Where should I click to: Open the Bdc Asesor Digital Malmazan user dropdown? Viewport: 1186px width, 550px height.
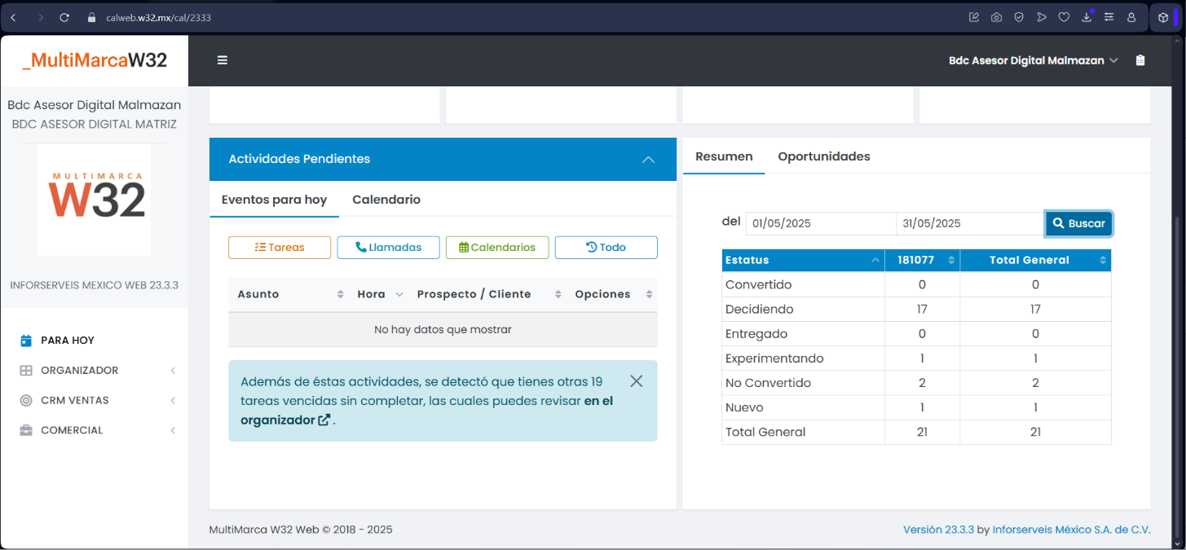(x=1034, y=60)
